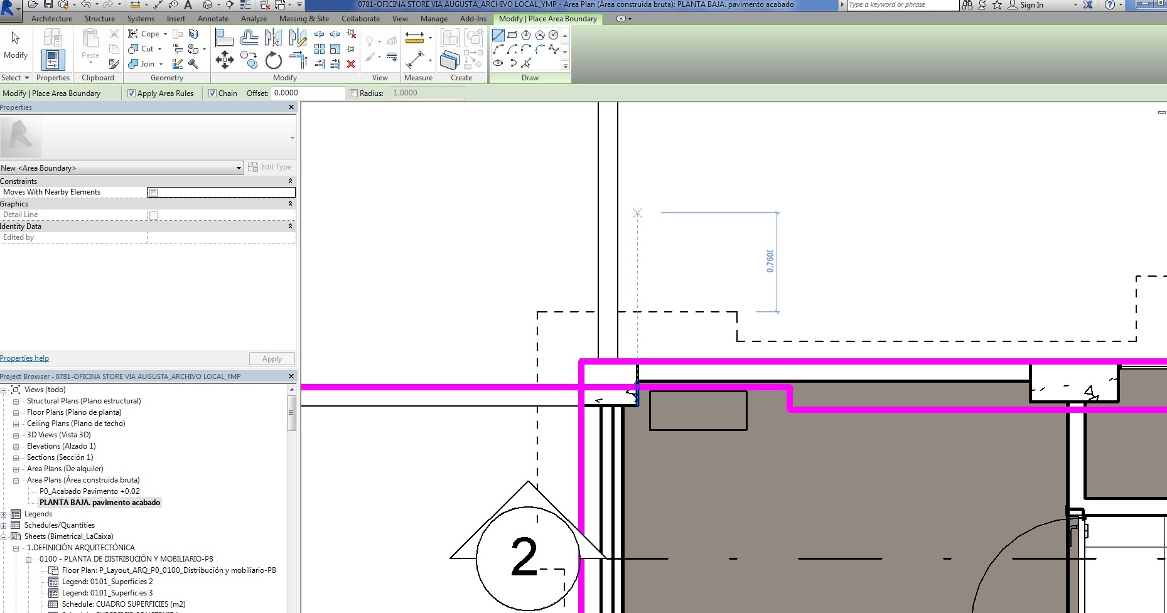The height and width of the screenshot is (613, 1167).
Task: Click the Move tool icon
Action: 224,60
